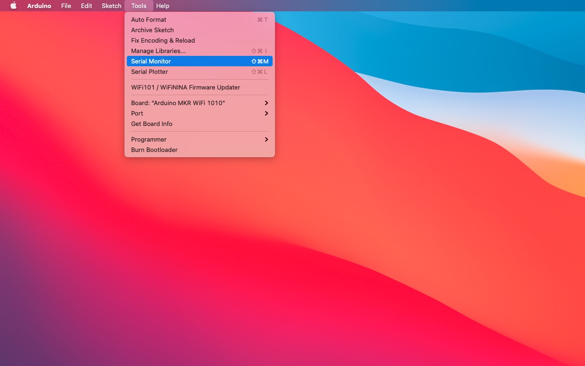Screen dimensions: 585x366
Task: Expand the Port submenu arrow
Action: click(x=266, y=113)
